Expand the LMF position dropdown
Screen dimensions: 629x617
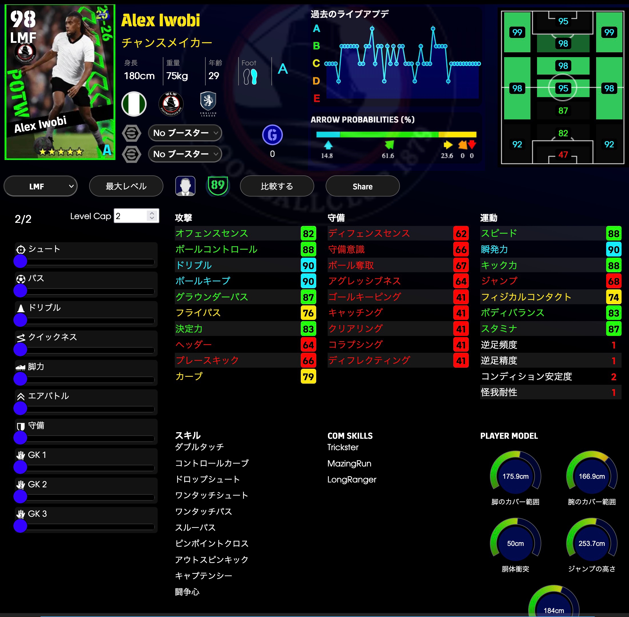pos(41,186)
